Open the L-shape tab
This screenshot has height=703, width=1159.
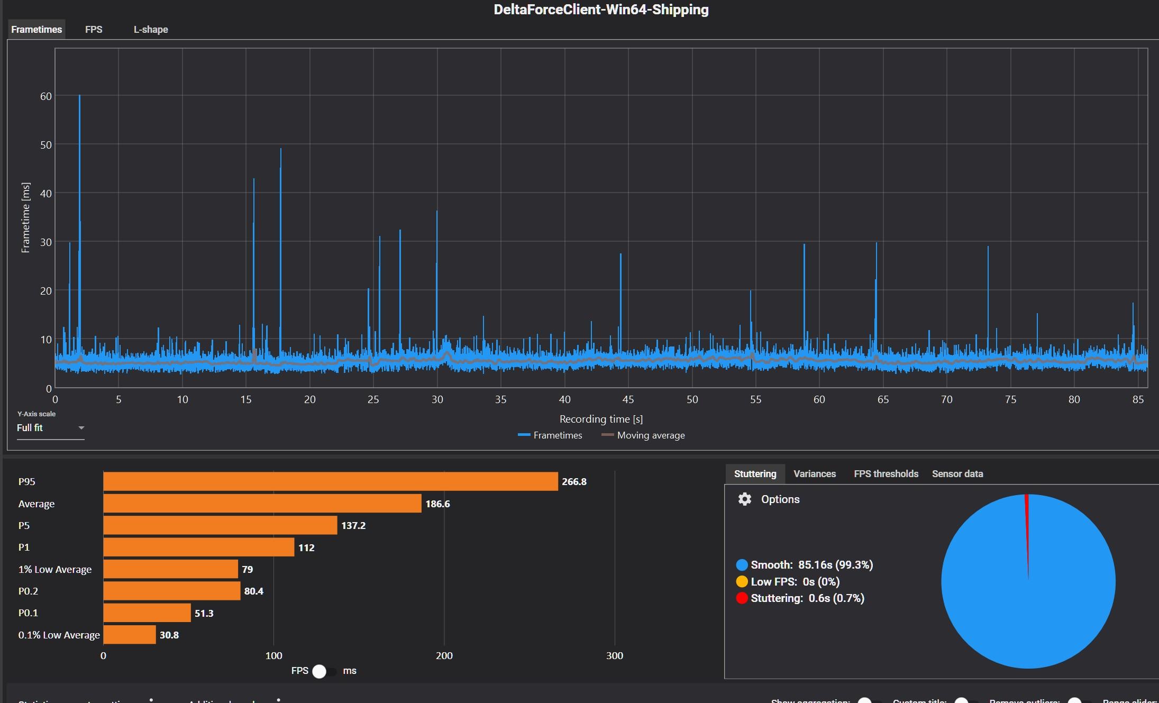click(x=151, y=29)
